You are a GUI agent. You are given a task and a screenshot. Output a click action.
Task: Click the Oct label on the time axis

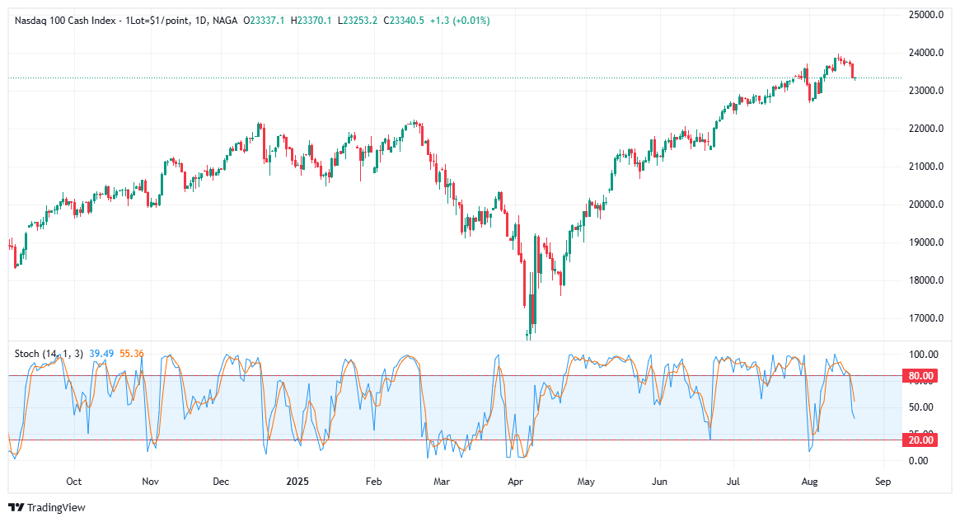tap(74, 481)
